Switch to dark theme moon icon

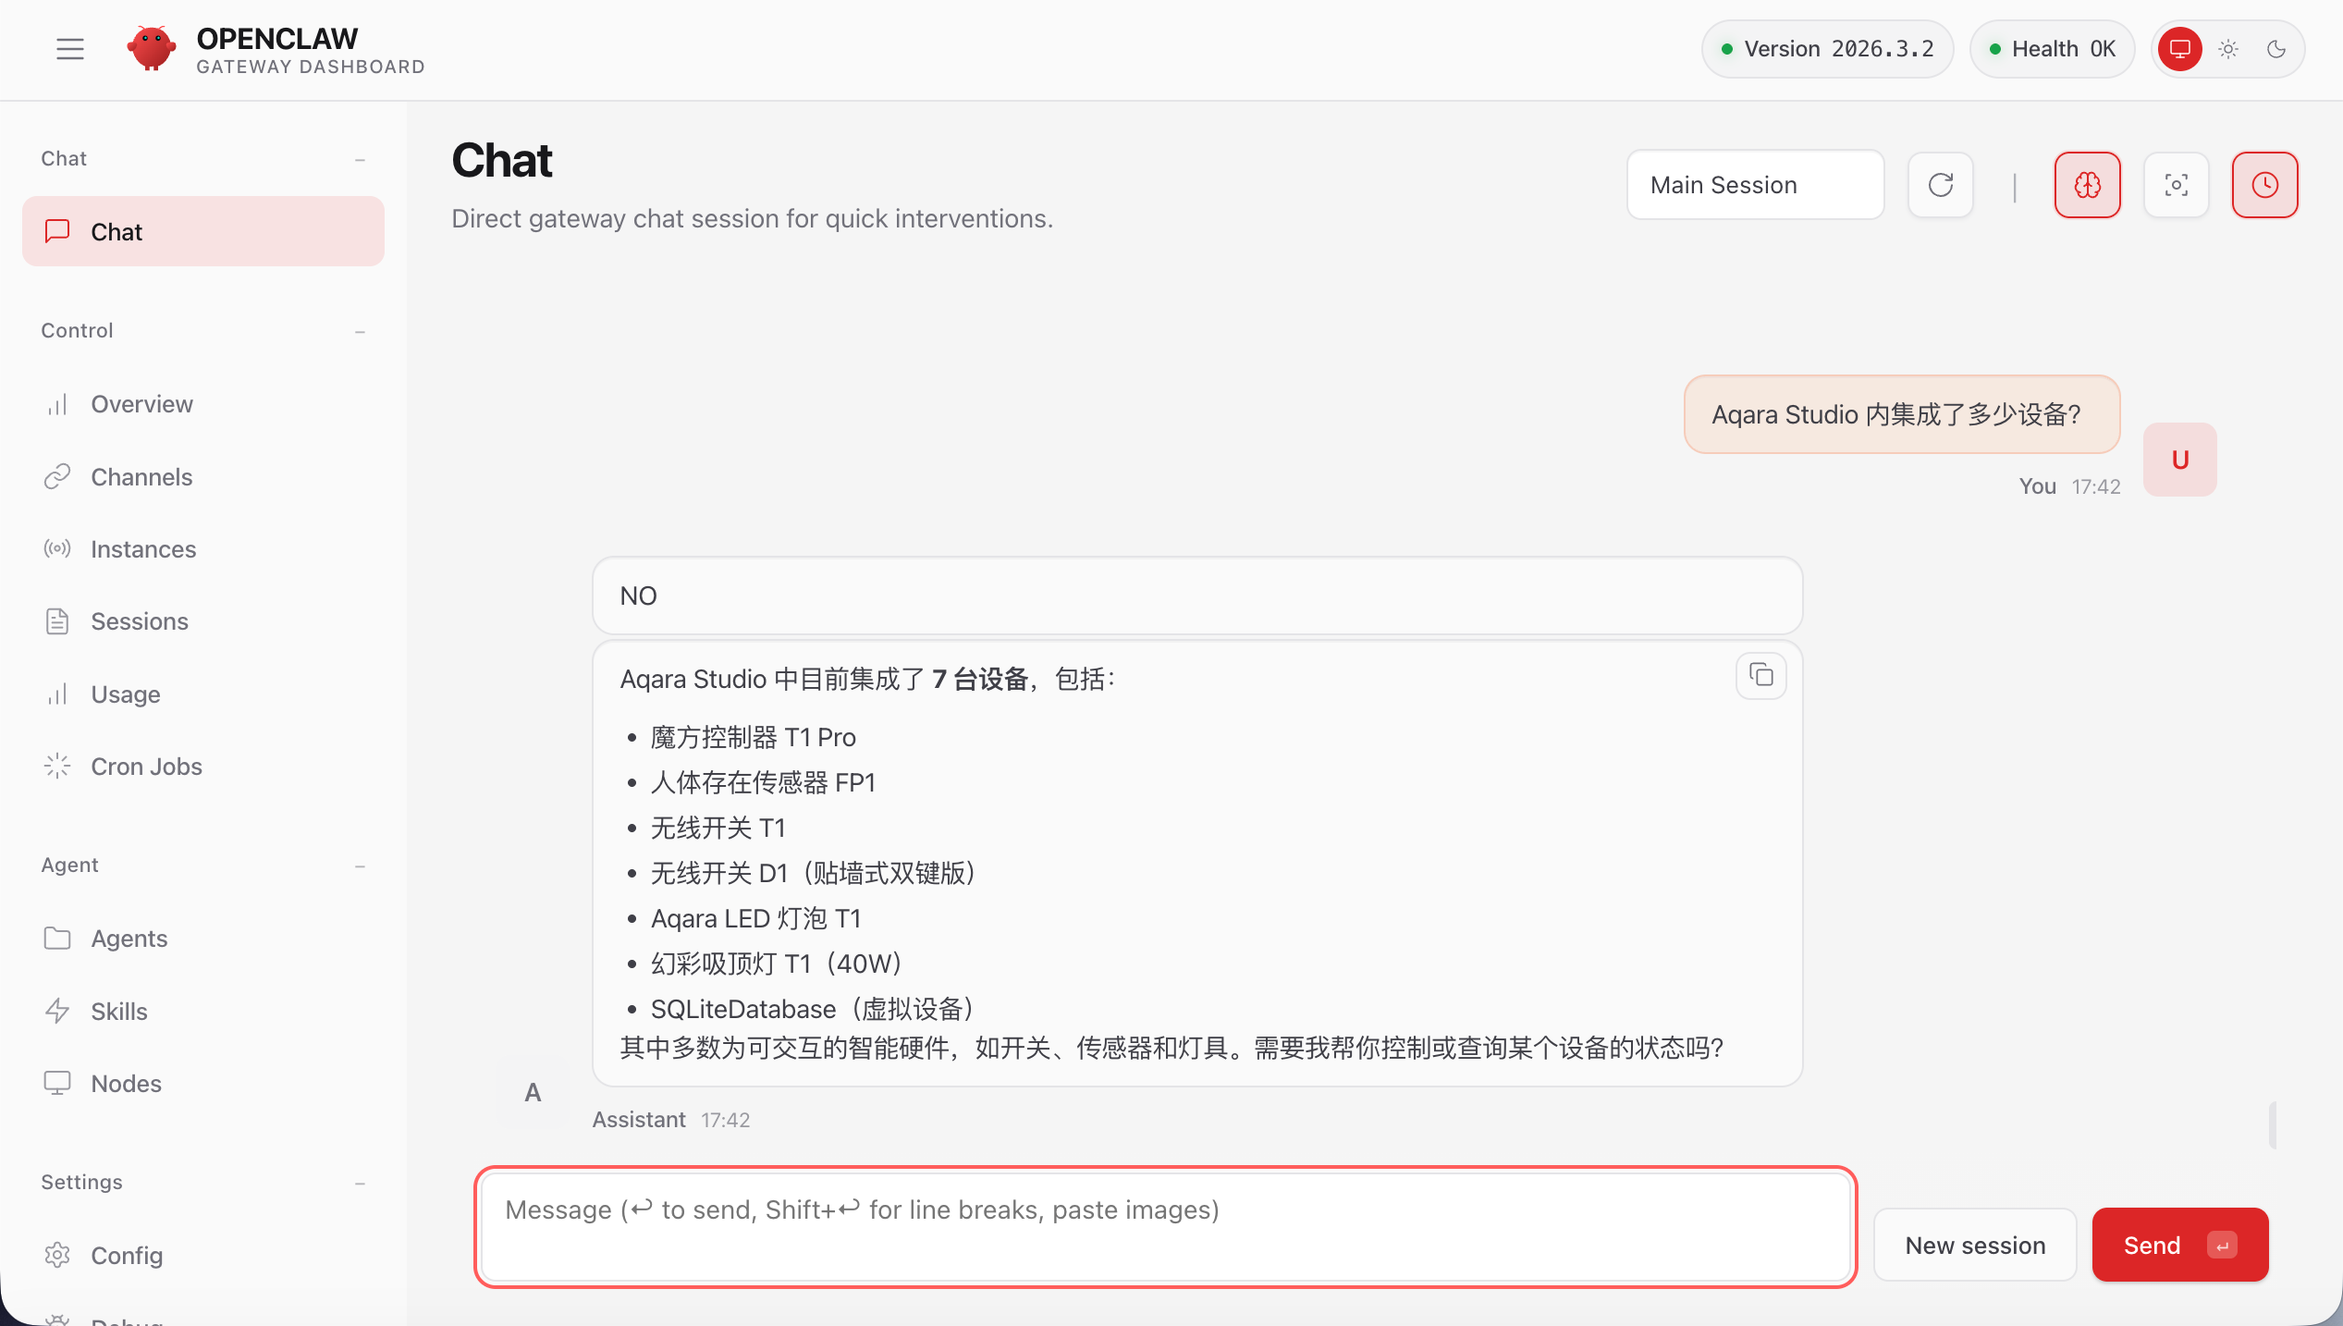(2276, 49)
